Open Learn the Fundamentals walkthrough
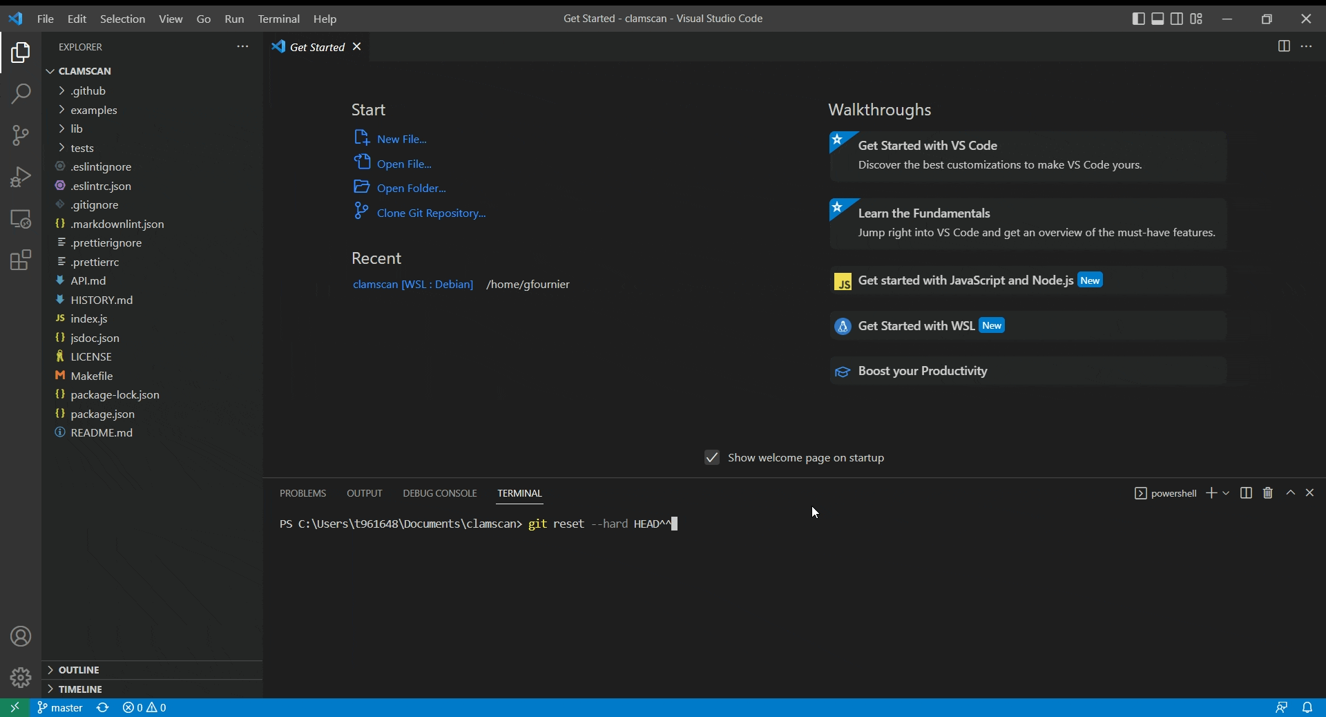Image resolution: width=1326 pixels, height=717 pixels. [x=1028, y=224]
